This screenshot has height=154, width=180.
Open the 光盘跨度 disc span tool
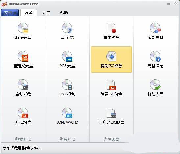tap(23, 116)
